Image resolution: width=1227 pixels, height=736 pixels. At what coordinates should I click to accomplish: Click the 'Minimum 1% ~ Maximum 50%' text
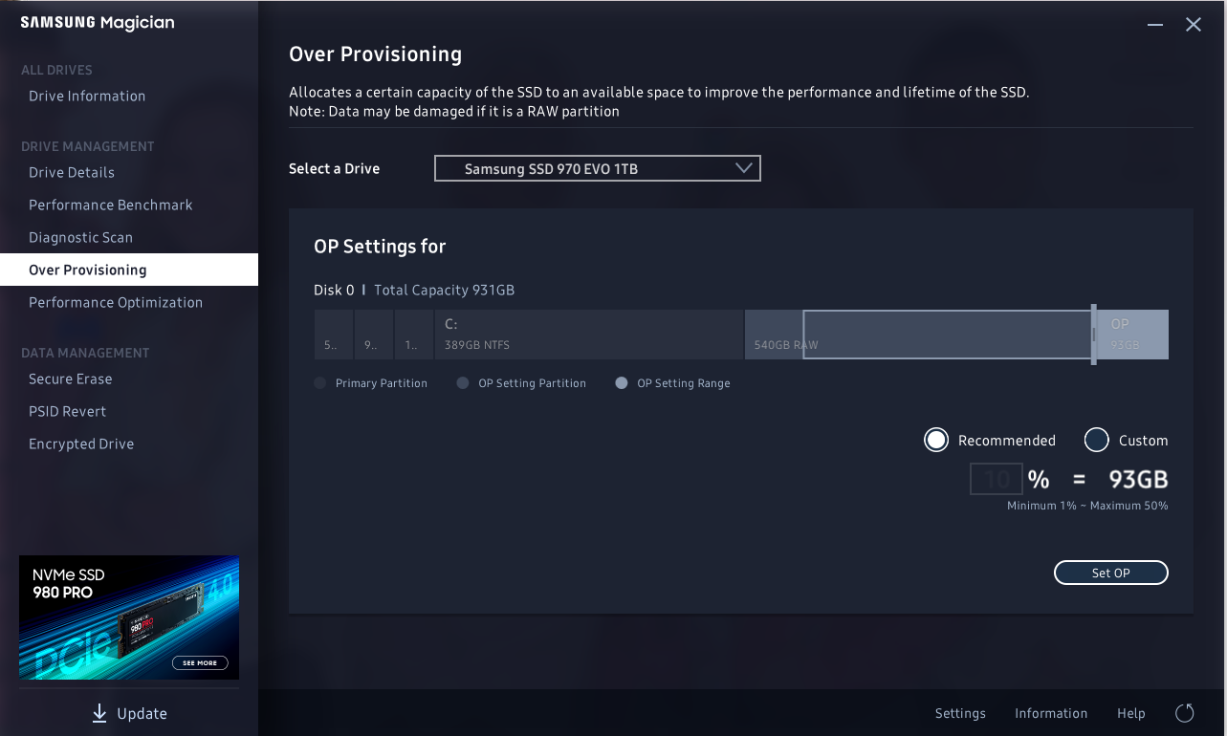(1087, 506)
